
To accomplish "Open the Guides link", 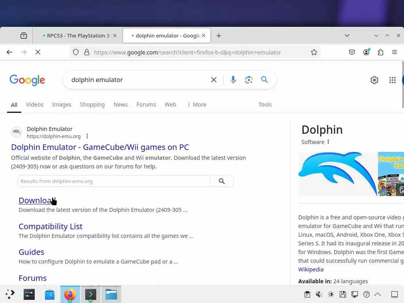I will 32,252.
